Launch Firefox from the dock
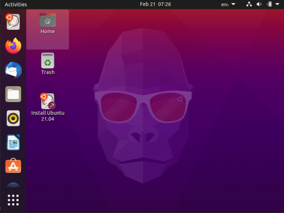This screenshot has width=284, height=213. 13,46
